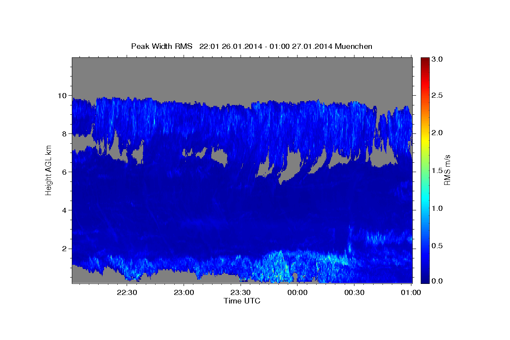Click the gray no-data area above 10 km
Screen dimensions: 510x340
(x=242, y=76)
